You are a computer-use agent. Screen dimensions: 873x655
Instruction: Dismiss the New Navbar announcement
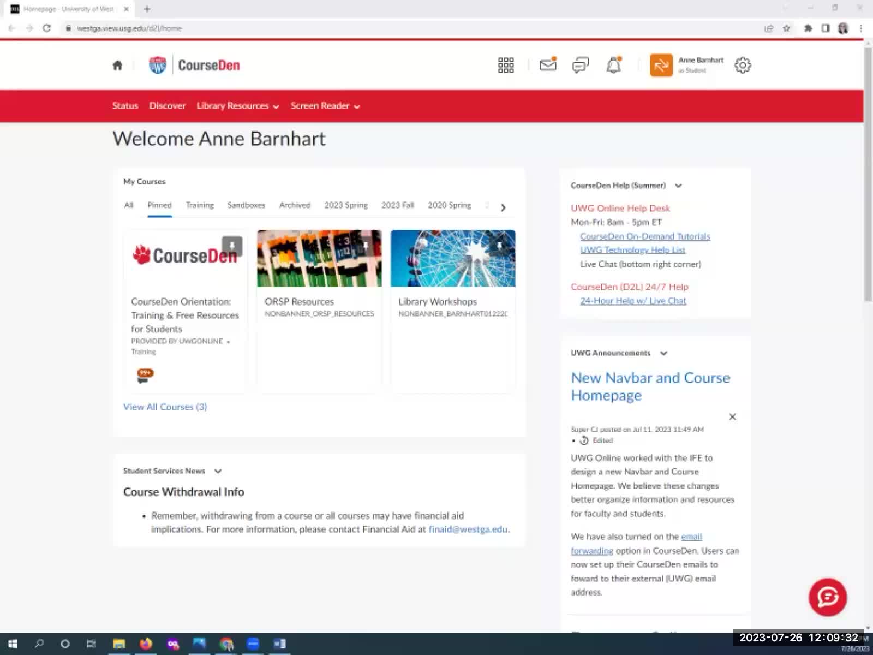[x=732, y=417]
